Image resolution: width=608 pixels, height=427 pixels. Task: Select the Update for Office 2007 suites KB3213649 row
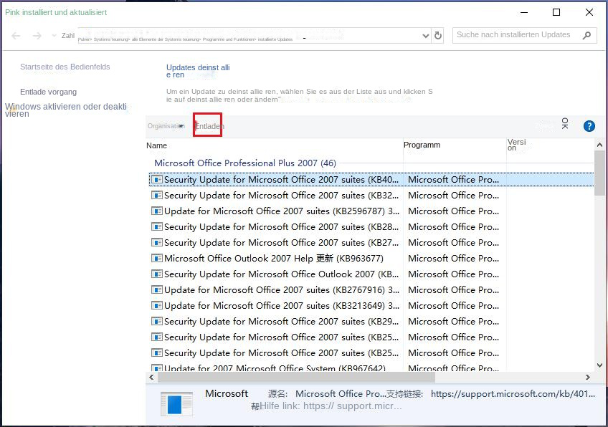coord(371,306)
